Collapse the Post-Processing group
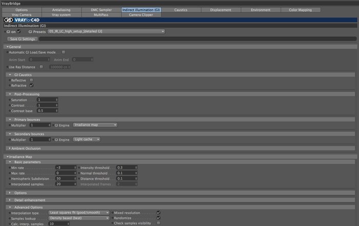Screen dimensions: 359x226 10,94
